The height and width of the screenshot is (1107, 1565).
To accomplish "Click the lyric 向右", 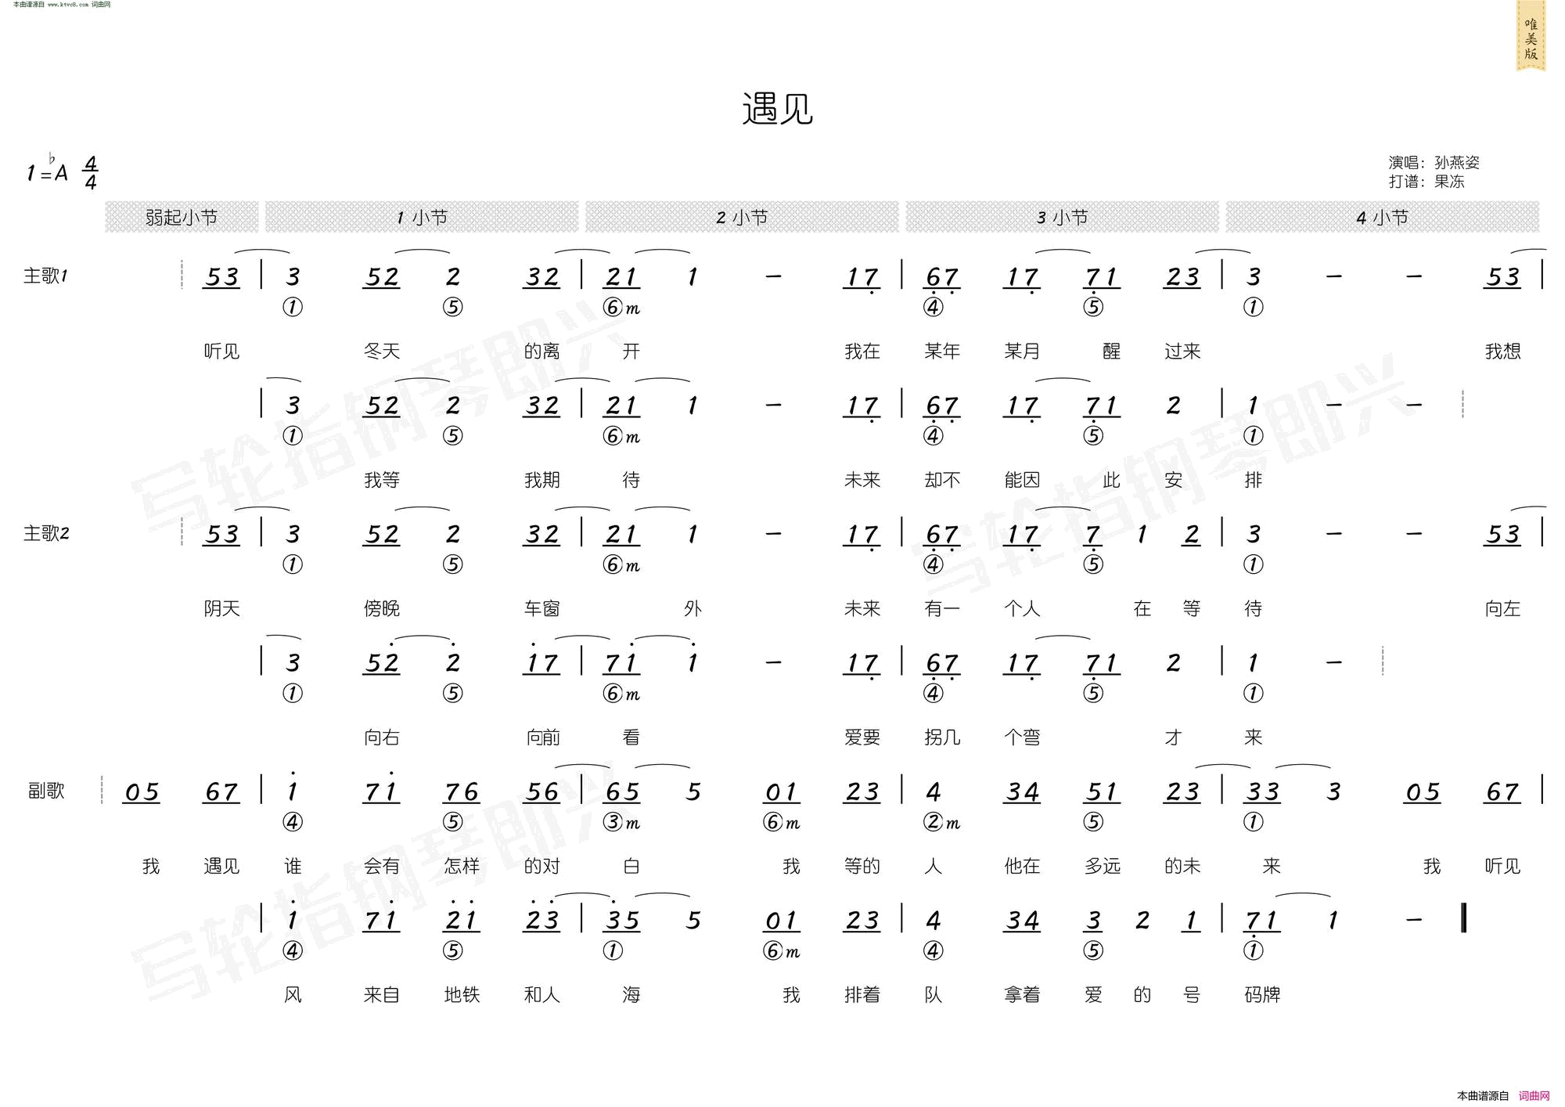I will (382, 737).
